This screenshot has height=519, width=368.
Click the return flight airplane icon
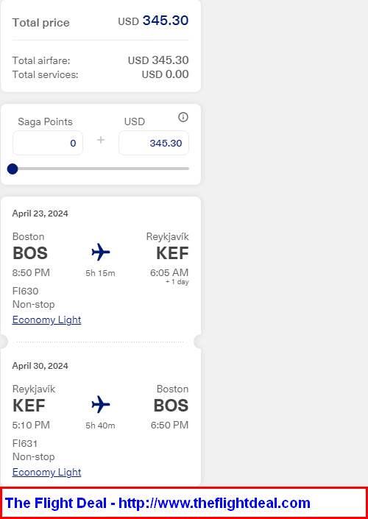[101, 404]
